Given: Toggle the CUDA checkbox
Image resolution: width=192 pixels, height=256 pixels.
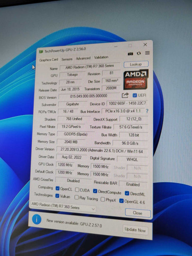Looking at the screenshot, I should click(x=77, y=190).
